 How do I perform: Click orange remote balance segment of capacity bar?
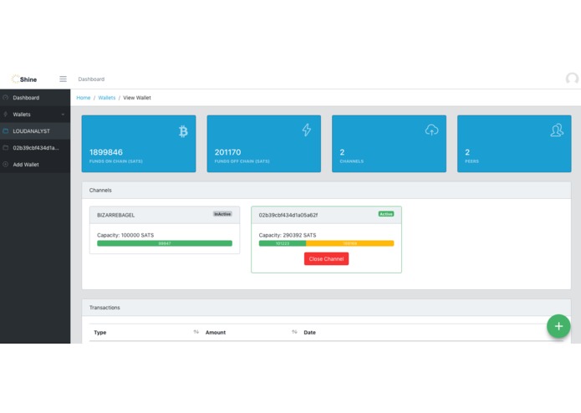coord(349,243)
